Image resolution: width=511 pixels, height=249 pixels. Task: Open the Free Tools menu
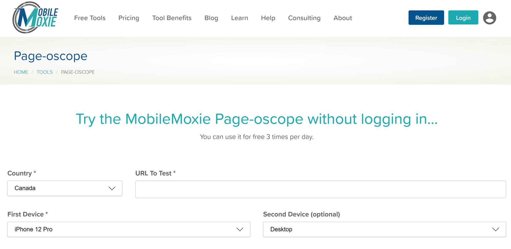tap(90, 18)
